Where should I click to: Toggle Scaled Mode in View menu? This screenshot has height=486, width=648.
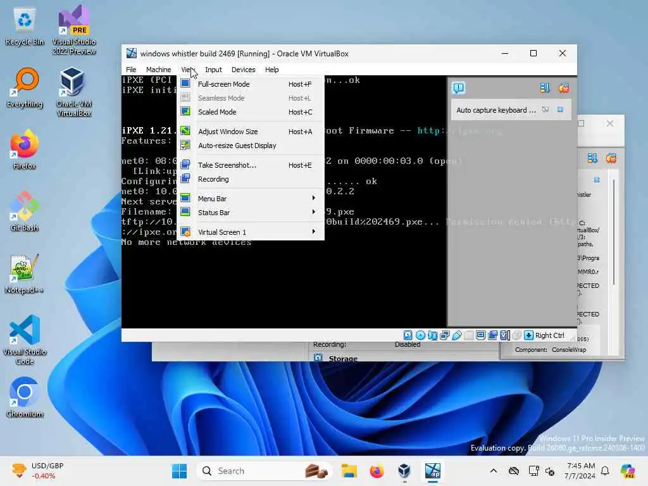(250, 112)
